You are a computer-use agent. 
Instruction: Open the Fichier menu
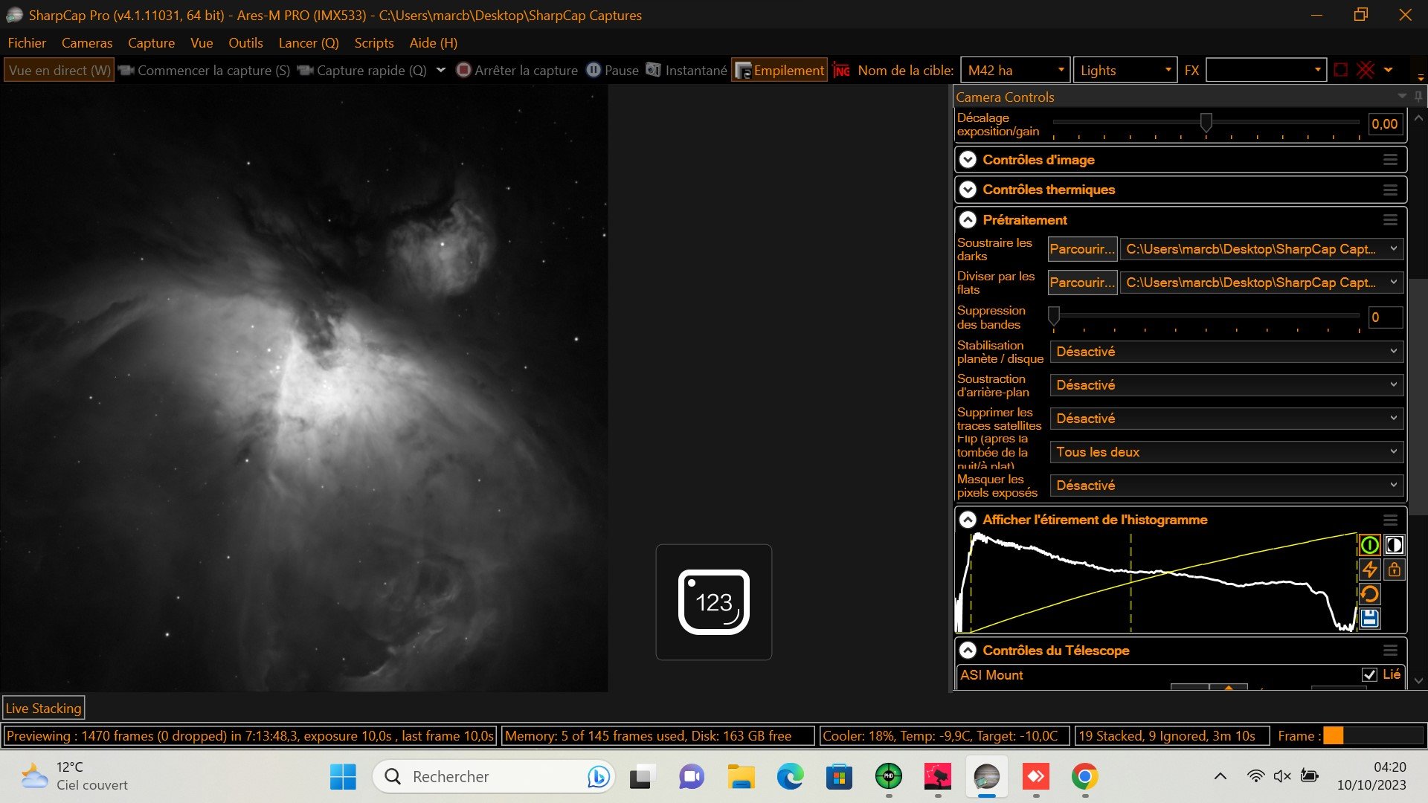(27, 43)
